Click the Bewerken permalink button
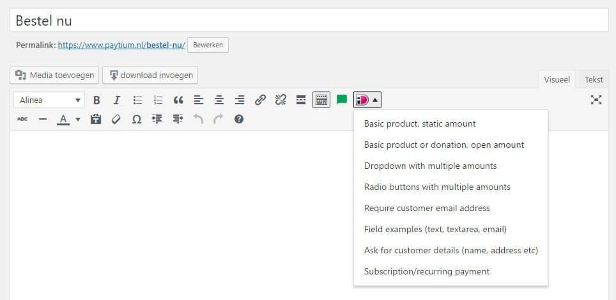Image resolution: width=616 pixels, height=300 pixels. pyautogui.click(x=208, y=45)
